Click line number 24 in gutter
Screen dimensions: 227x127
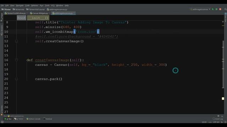coord(6,98)
